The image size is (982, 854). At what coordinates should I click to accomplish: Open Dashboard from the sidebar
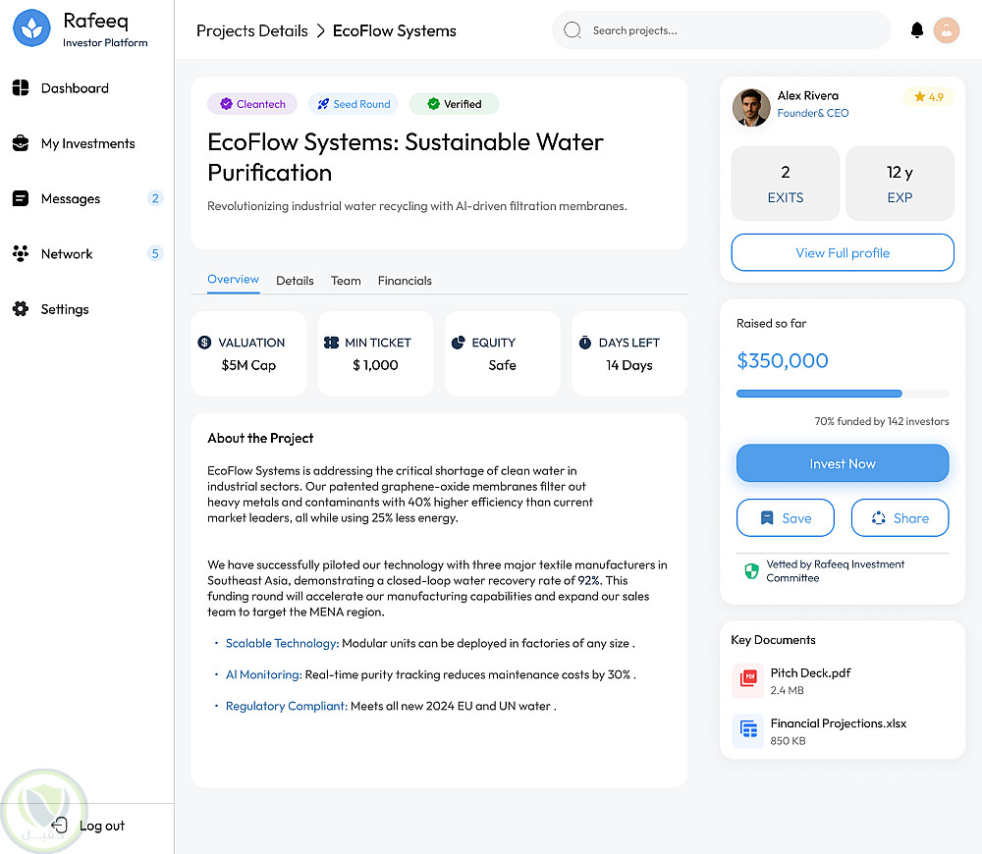coord(74,88)
